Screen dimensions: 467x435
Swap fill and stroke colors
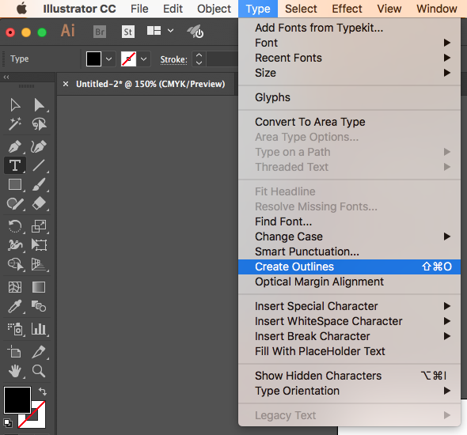(x=42, y=391)
